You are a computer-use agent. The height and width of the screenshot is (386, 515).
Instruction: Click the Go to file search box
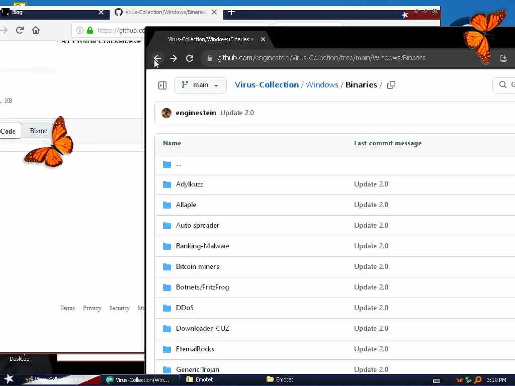504,85
